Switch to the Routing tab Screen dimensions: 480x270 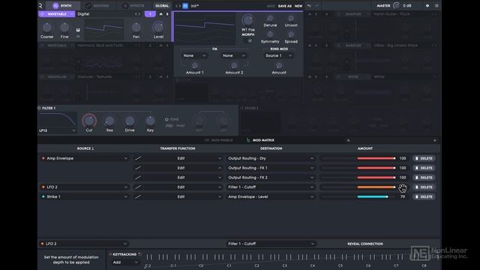point(97,6)
